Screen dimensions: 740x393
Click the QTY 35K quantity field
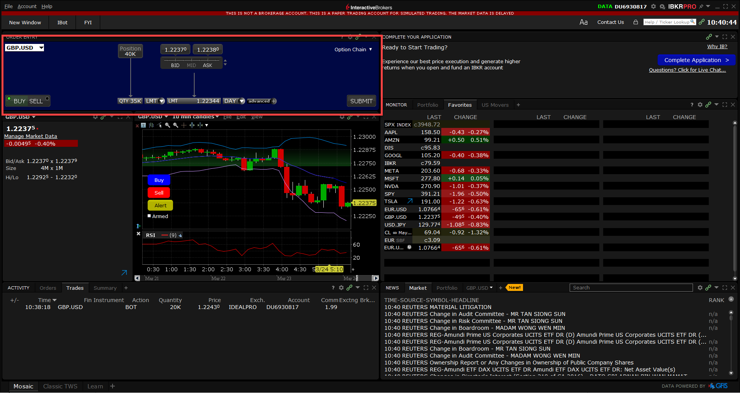tap(130, 101)
